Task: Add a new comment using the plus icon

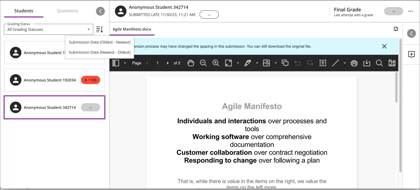Action: pos(411,54)
